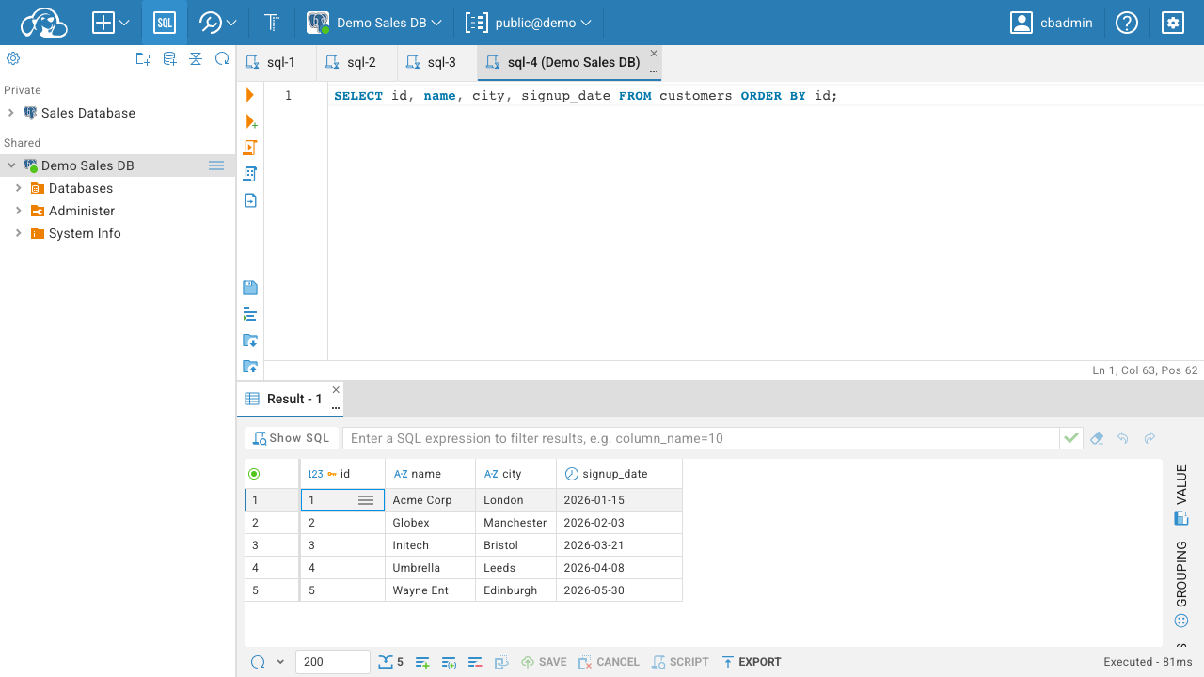The width and height of the screenshot is (1204, 677).
Task: Open the GROUPING side panel
Action: tap(1182, 583)
